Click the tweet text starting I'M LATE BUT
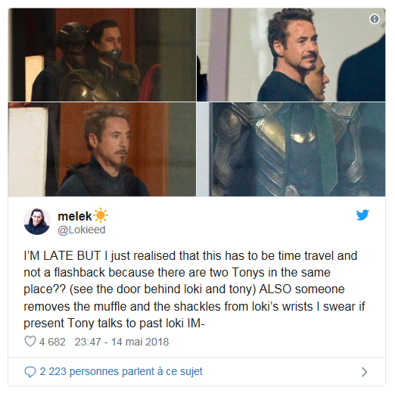395x394 pixels. (194, 289)
